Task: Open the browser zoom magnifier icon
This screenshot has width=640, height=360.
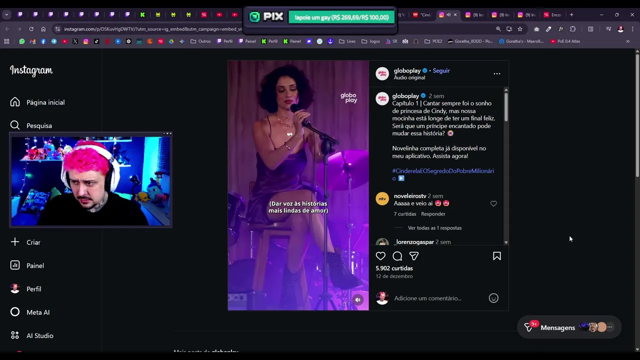Action: tap(498, 29)
